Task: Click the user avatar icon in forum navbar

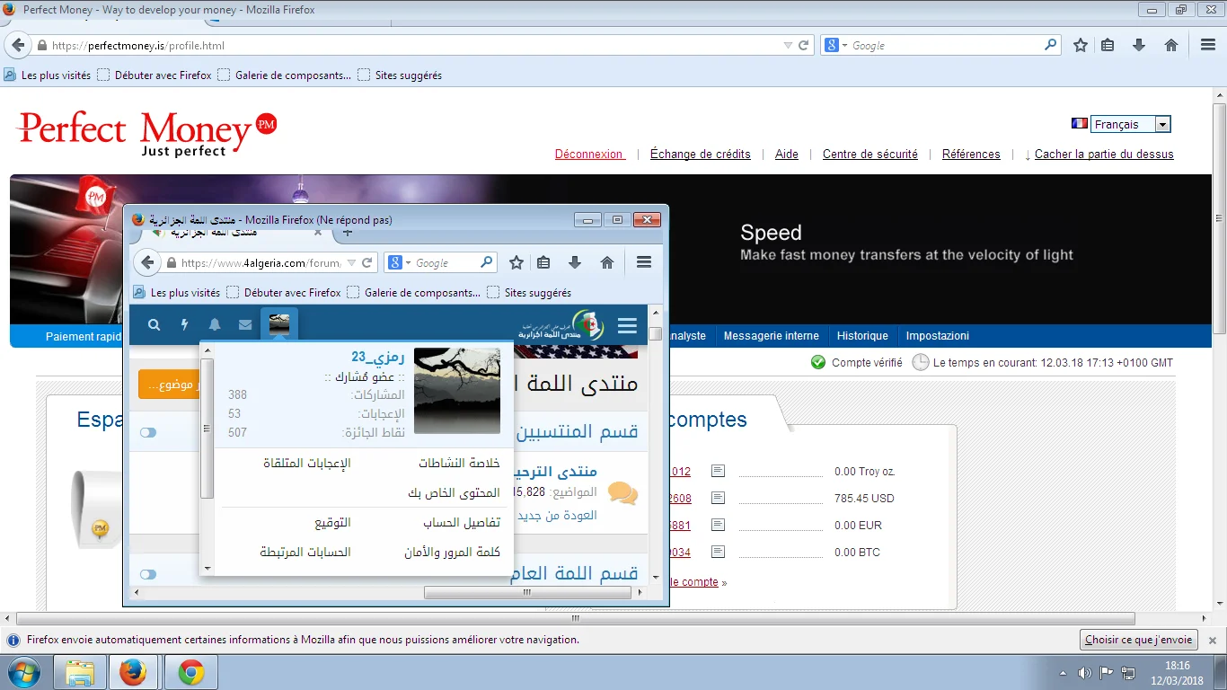Action: tap(279, 323)
